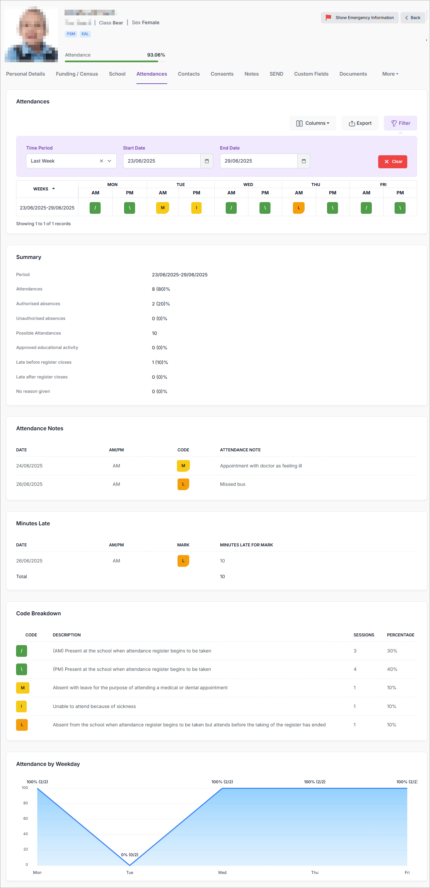Expand the Time Period dropdown

click(109, 161)
